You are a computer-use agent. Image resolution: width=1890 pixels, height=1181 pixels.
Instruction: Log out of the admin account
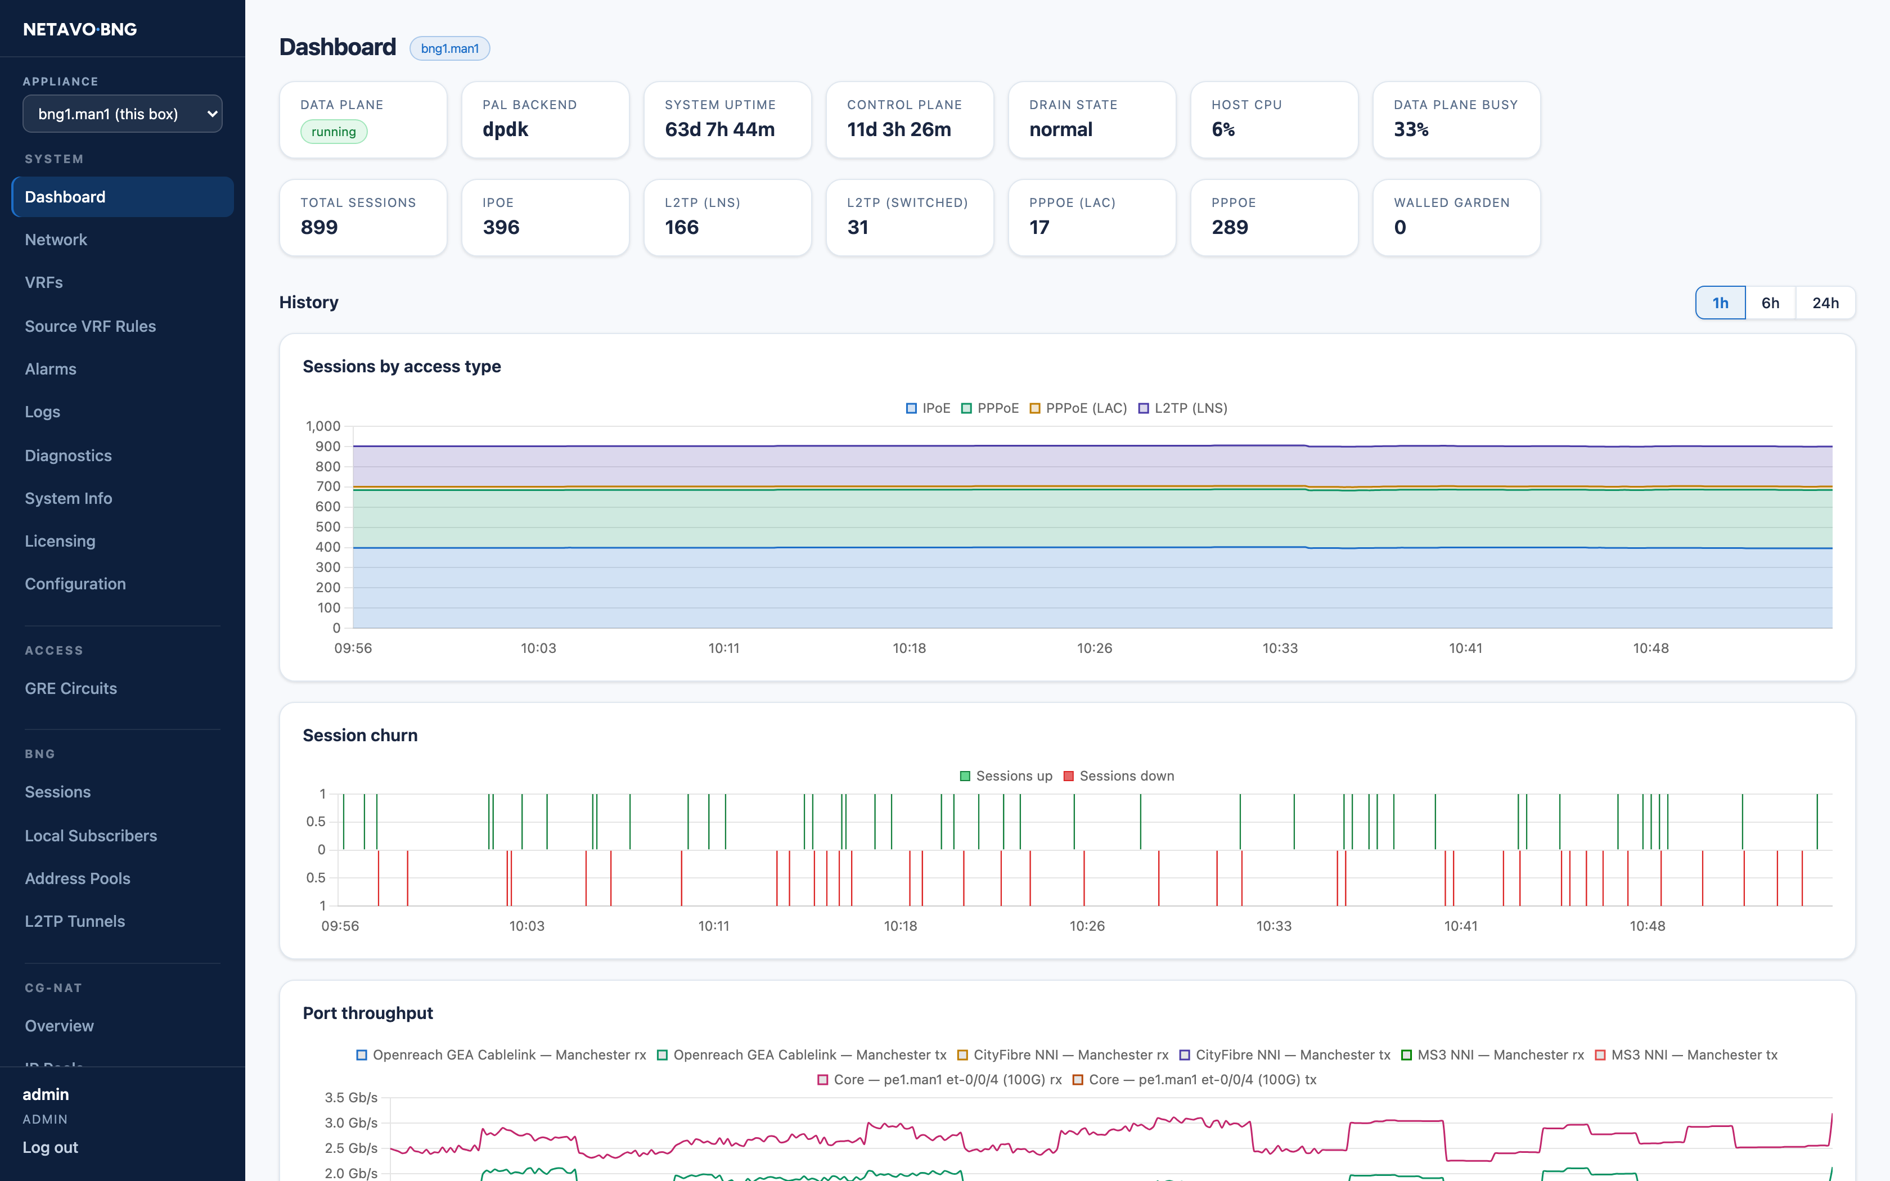click(50, 1147)
